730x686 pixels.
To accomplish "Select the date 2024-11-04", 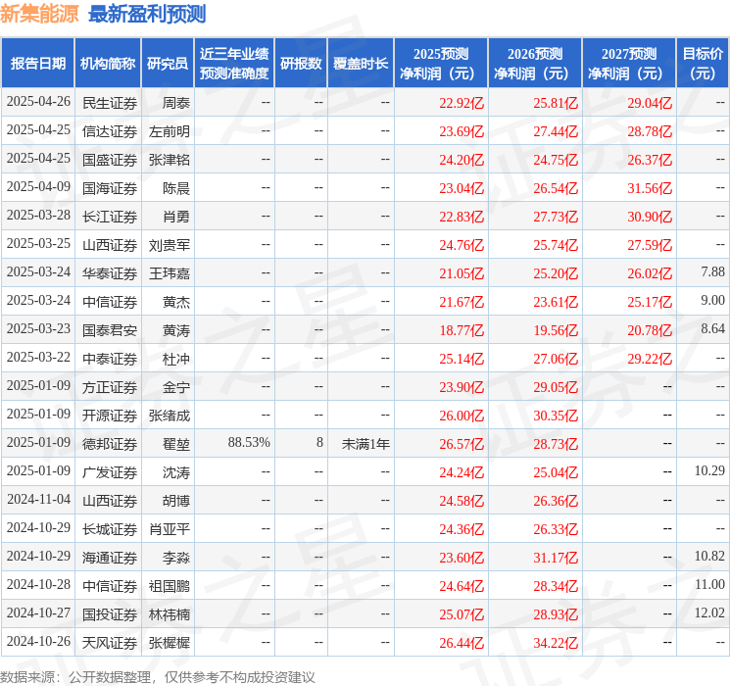I will pos(38,499).
